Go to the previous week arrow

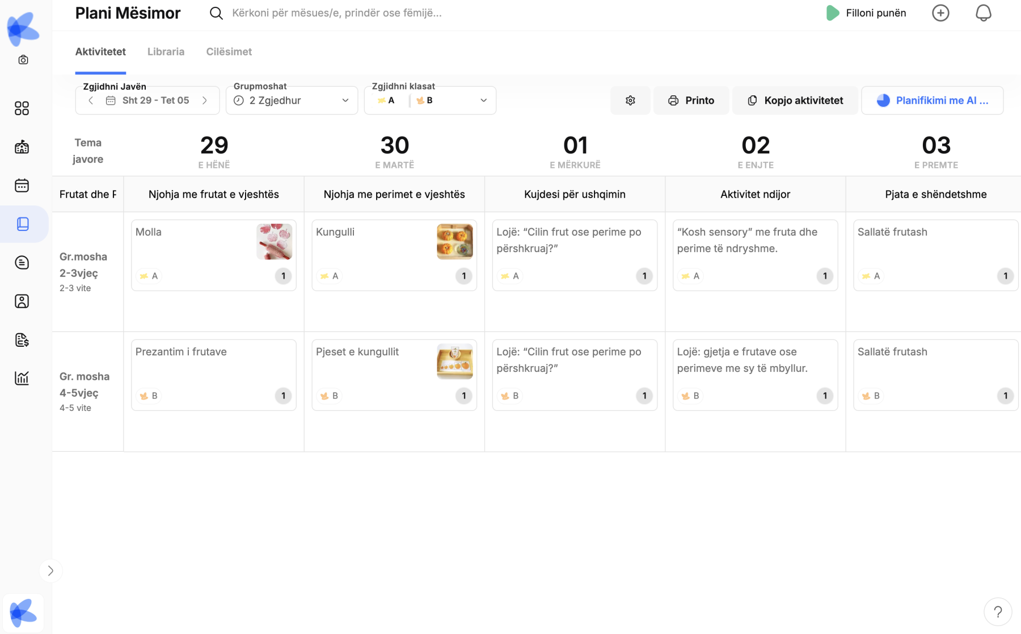click(91, 100)
